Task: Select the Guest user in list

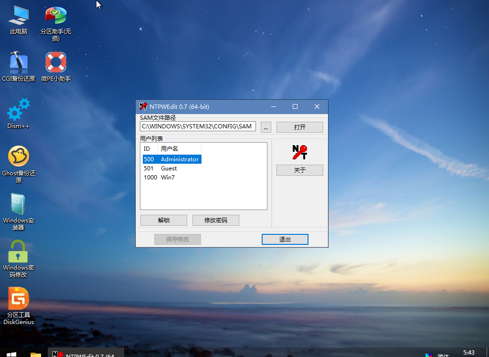Action: [x=169, y=168]
